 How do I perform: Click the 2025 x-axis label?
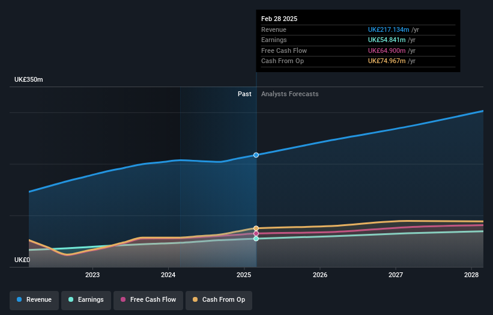click(x=244, y=275)
